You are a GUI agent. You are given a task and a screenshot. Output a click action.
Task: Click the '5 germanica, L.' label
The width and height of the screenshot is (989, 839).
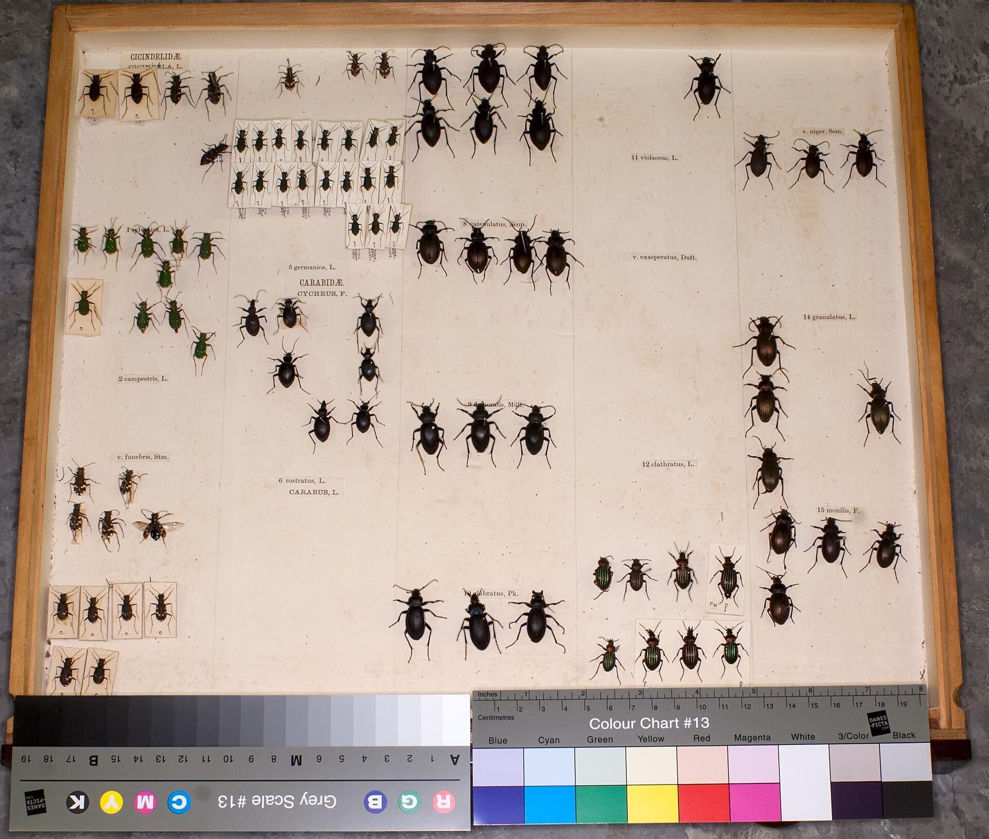[312, 267]
